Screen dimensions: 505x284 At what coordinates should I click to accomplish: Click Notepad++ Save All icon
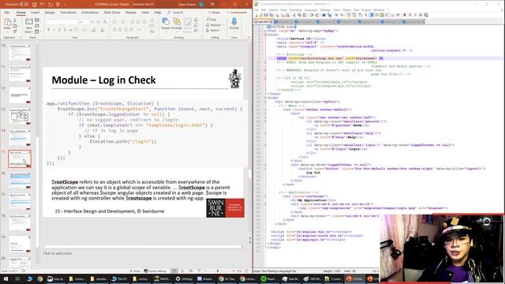[x=271, y=15]
